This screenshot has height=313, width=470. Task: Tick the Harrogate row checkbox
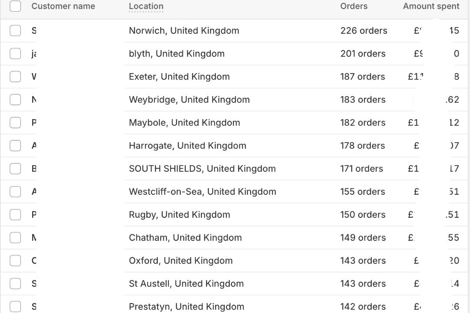point(15,146)
